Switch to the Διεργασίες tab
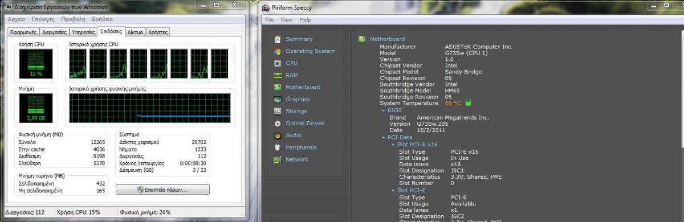Viewport: 684px width, 222px height. pyautogui.click(x=54, y=32)
